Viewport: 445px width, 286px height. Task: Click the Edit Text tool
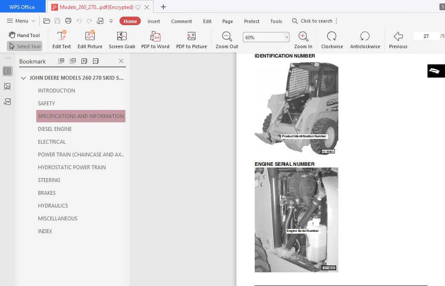61,40
